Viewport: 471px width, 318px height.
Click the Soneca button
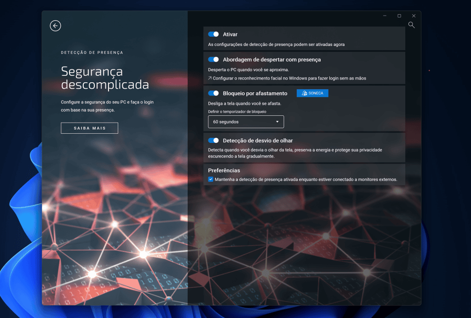coord(312,93)
